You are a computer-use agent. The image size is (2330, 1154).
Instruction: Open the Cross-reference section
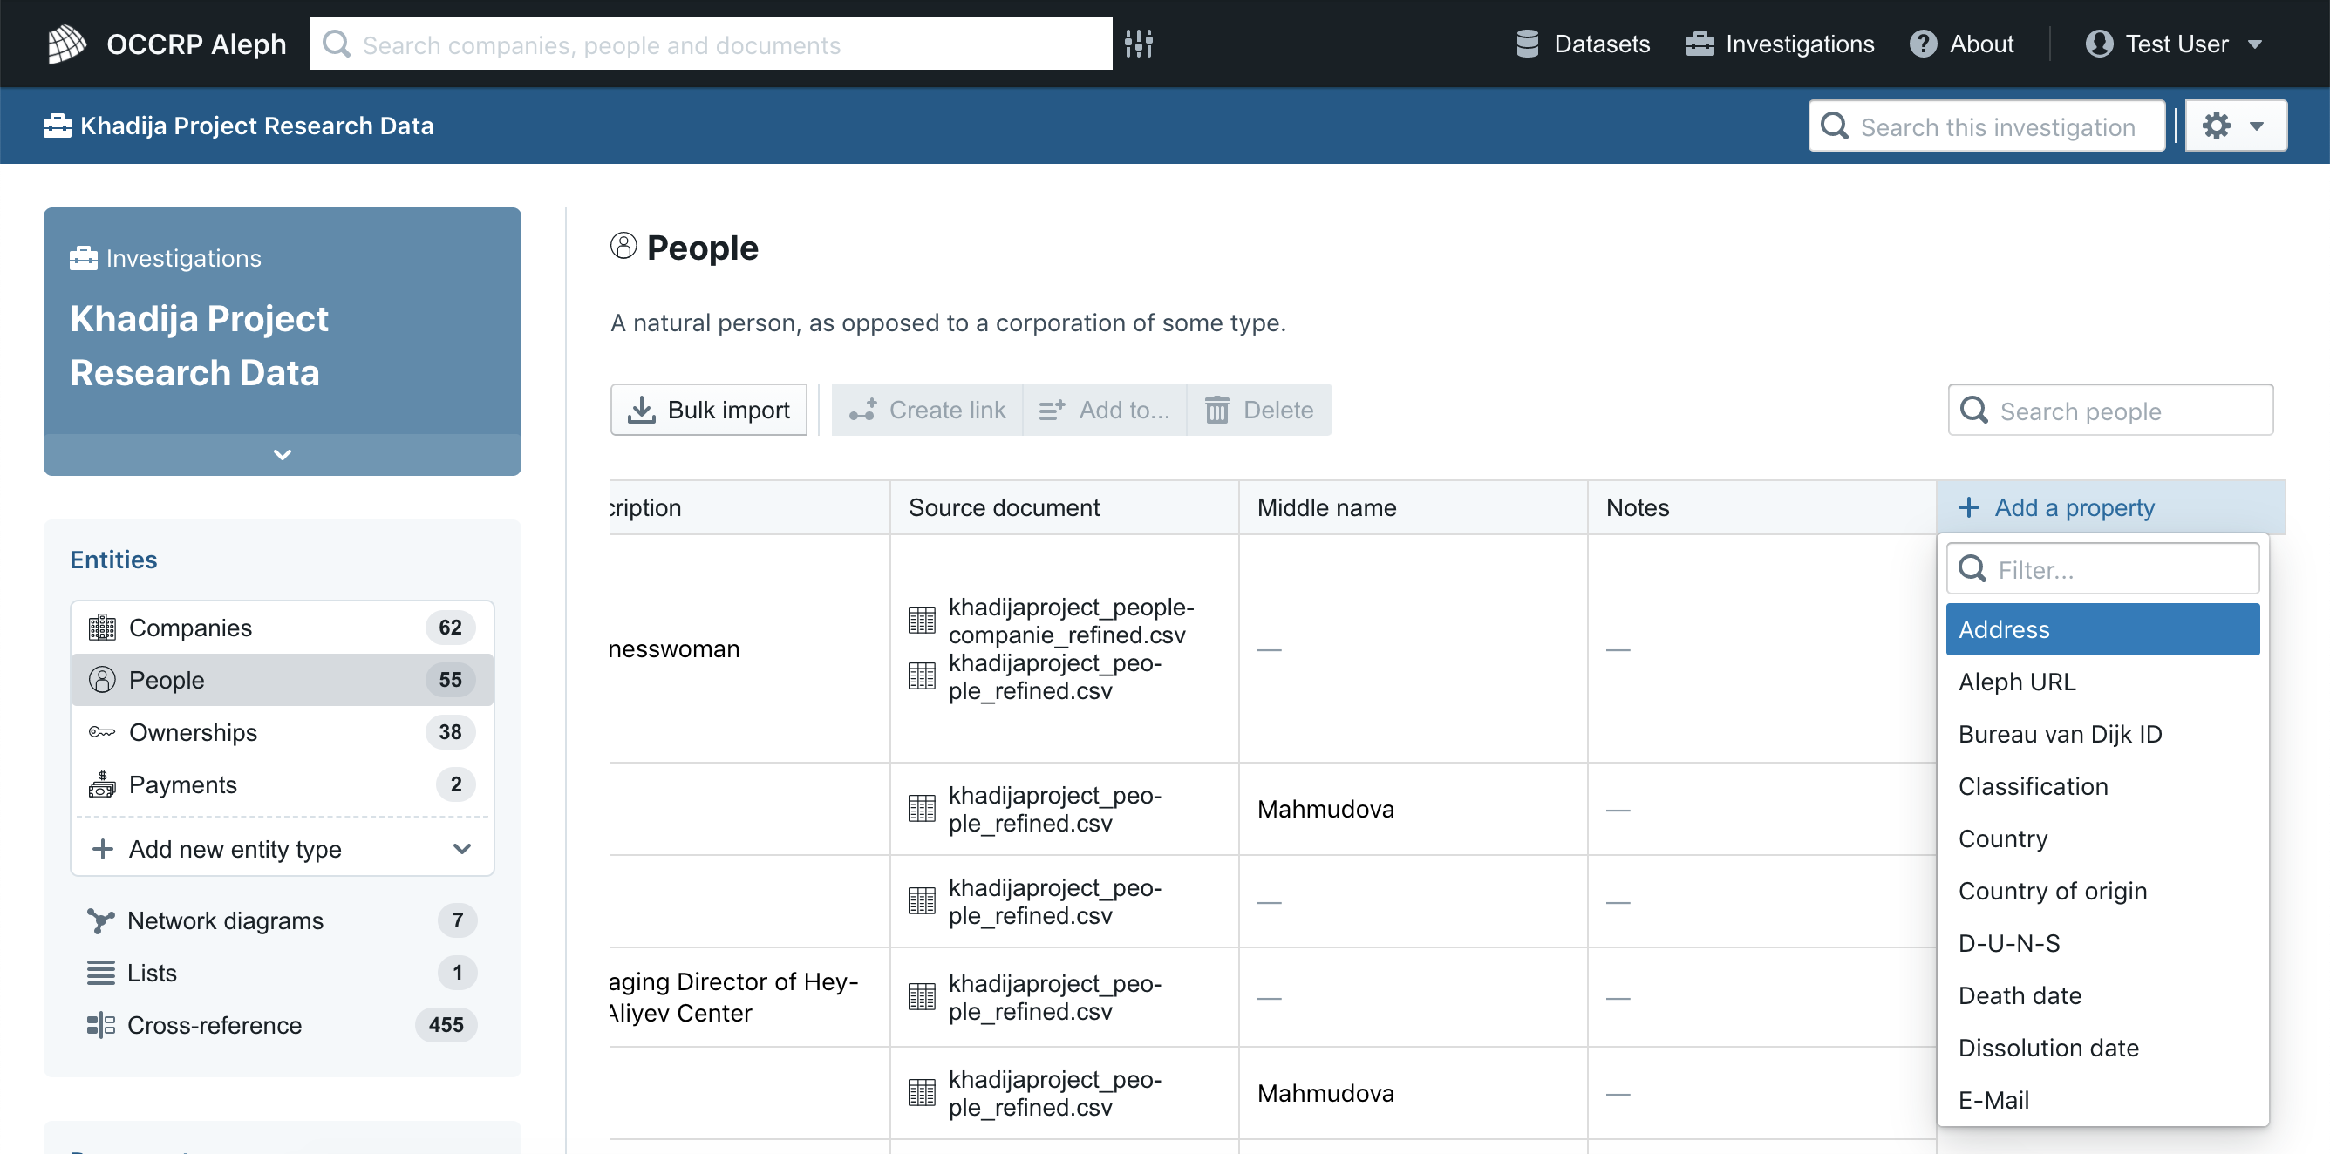point(283,1025)
